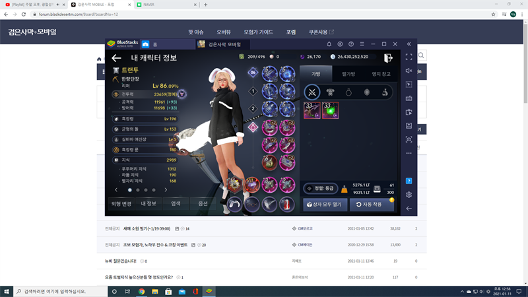Select the armor filter icon in bag
Image resolution: width=528 pixels, height=297 pixels.
pyautogui.click(x=330, y=92)
